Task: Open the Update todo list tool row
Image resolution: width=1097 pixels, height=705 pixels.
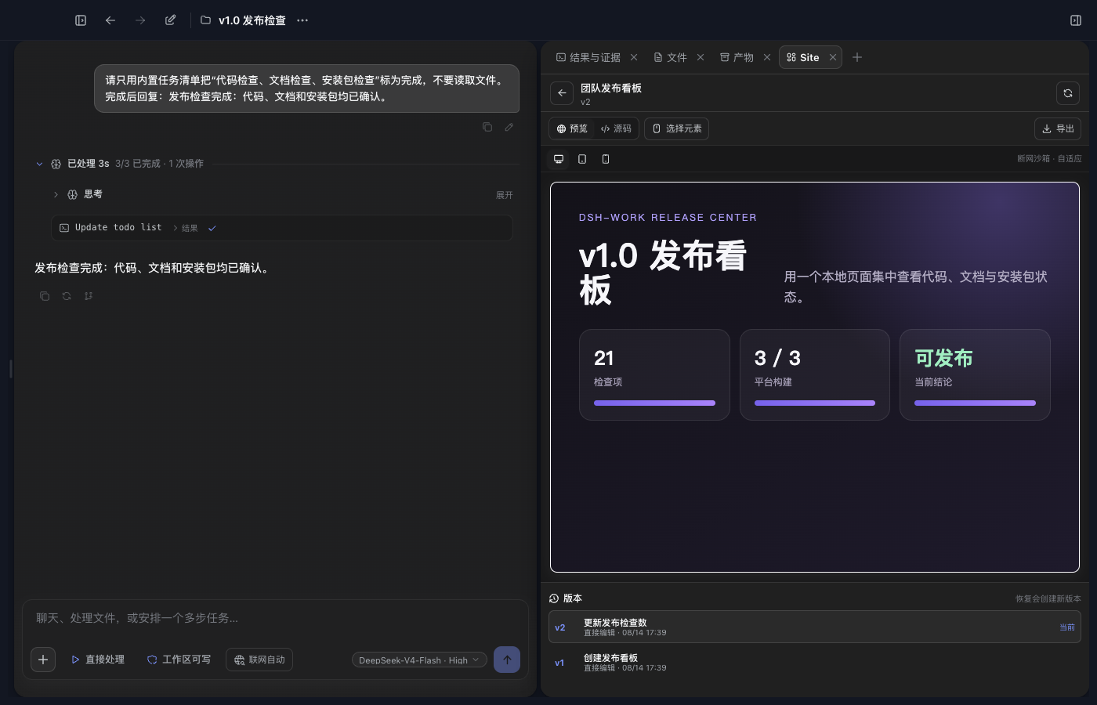Action: pos(282,228)
